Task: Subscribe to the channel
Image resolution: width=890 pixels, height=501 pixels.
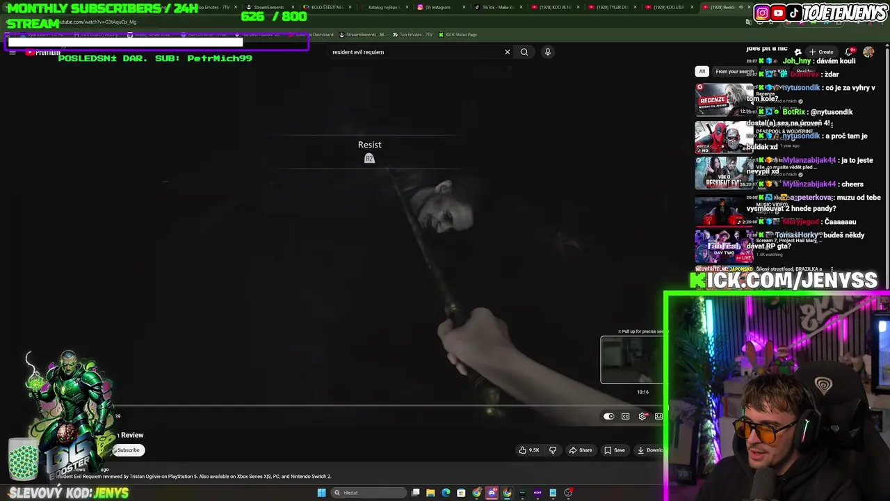Action: click(x=129, y=450)
